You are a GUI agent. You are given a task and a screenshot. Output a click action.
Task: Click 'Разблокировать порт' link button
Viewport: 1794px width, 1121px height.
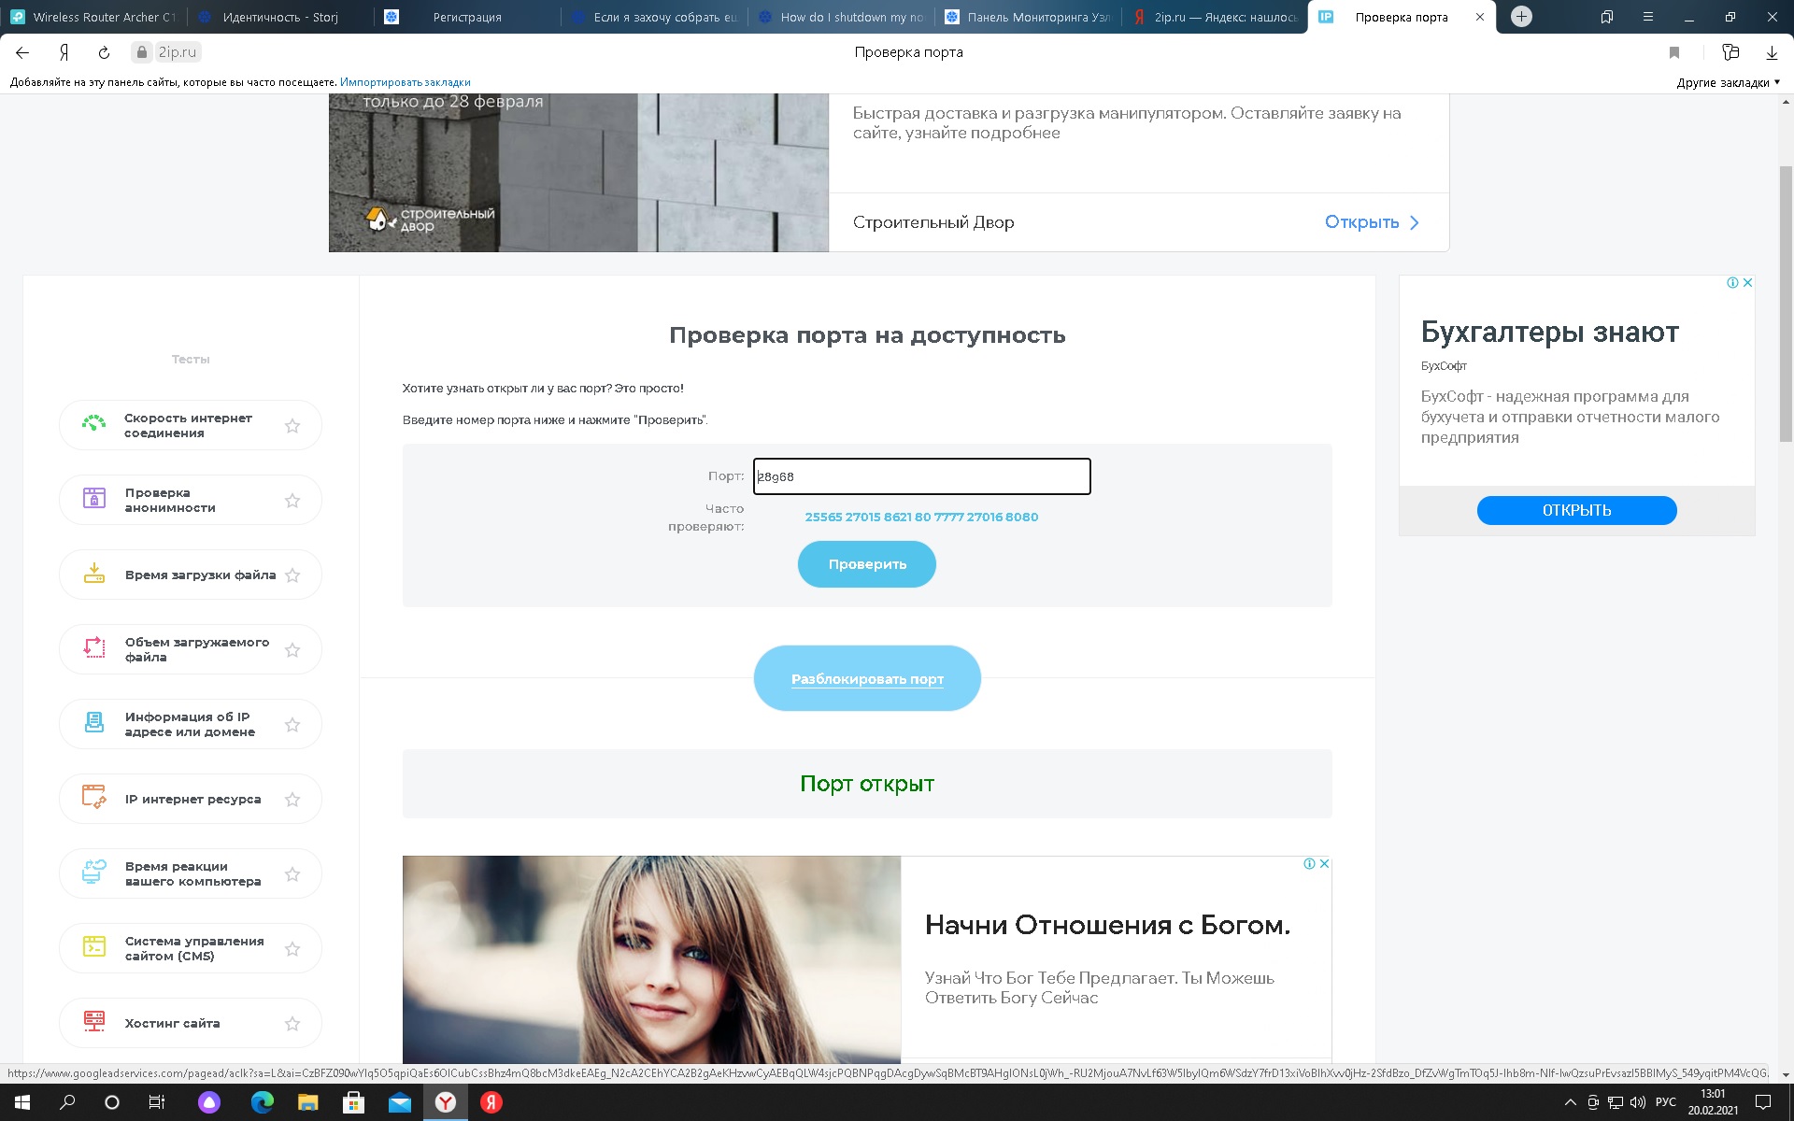pos(867,679)
